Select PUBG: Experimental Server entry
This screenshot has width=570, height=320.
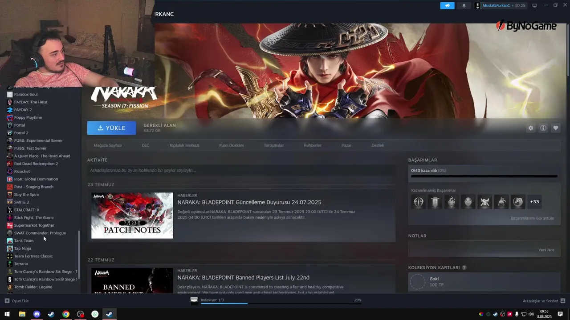coord(38,140)
